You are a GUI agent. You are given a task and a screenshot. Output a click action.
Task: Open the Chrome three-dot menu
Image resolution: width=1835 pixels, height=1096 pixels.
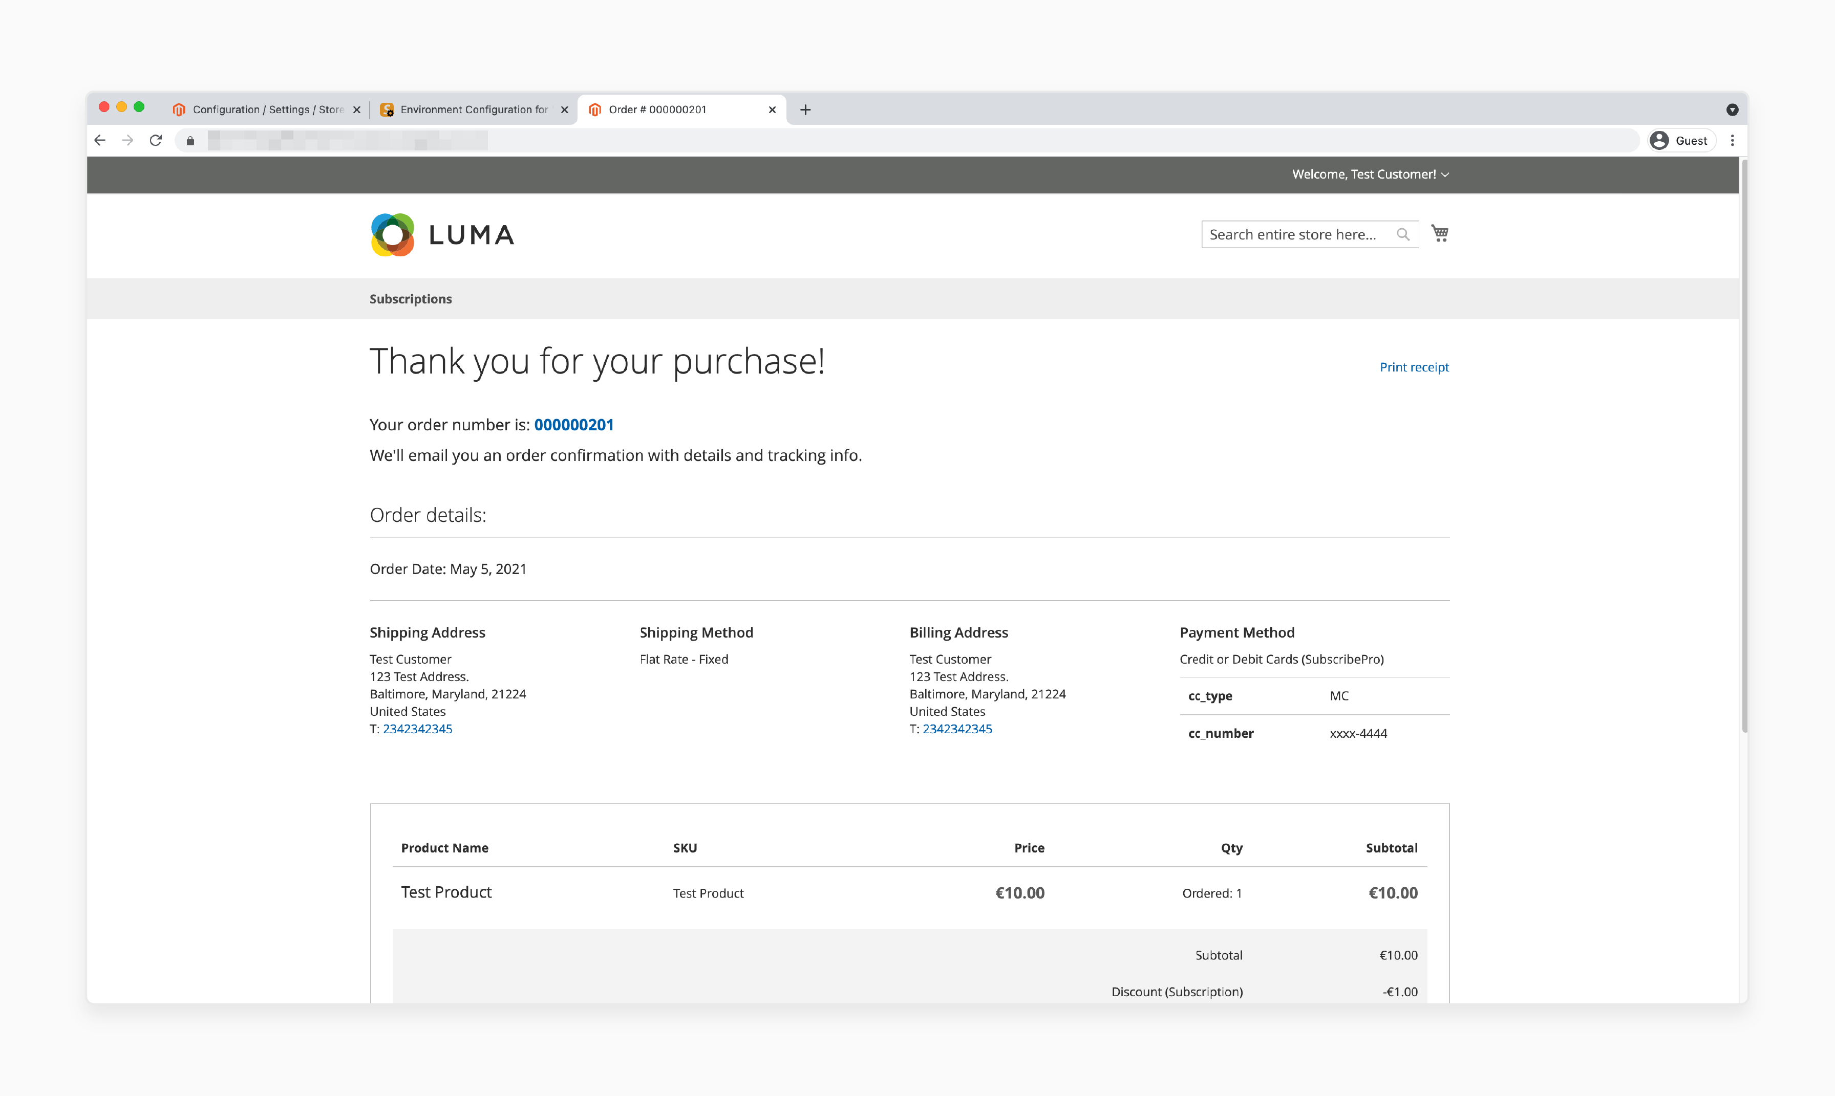[1732, 140]
